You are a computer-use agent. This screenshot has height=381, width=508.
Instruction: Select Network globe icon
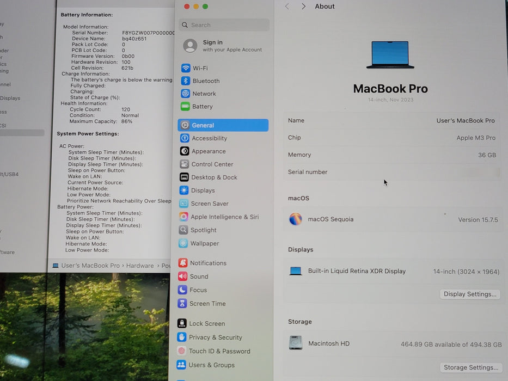coord(185,94)
